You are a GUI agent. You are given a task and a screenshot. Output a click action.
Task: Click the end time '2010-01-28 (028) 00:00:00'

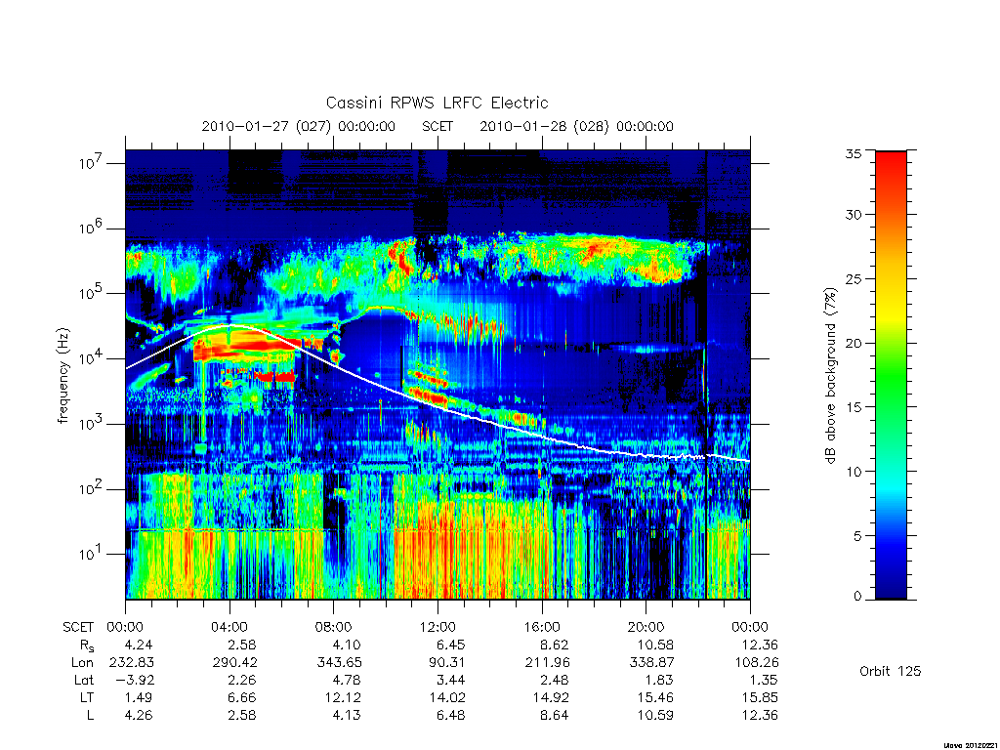tap(576, 126)
